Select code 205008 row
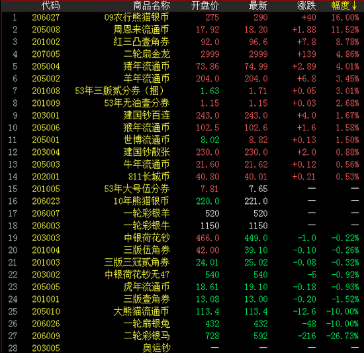This screenshot has width=364, height=353. coord(182,30)
